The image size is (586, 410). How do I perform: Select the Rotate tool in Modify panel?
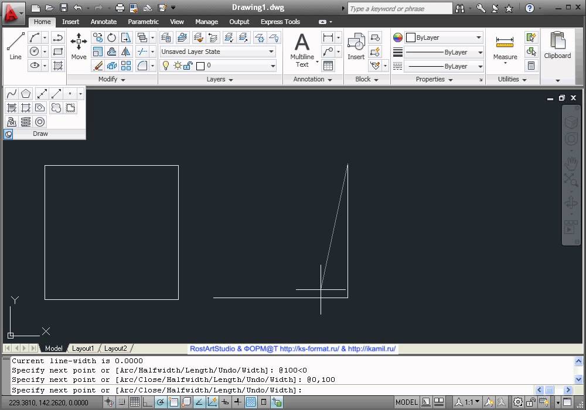[111, 37]
